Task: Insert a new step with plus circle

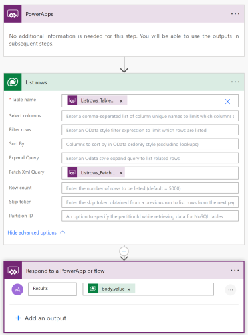Action: coord(124,251)
